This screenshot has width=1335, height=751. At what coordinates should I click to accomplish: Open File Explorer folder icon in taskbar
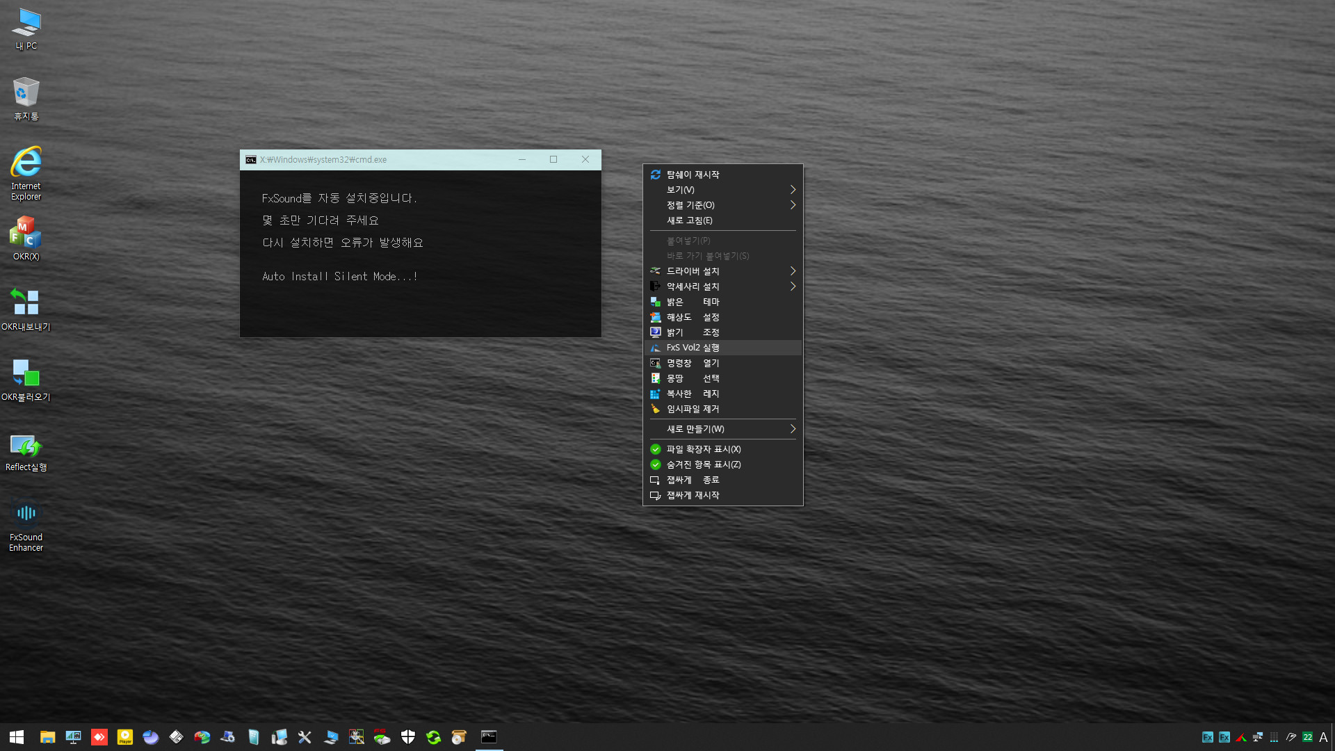coord(47,737)
